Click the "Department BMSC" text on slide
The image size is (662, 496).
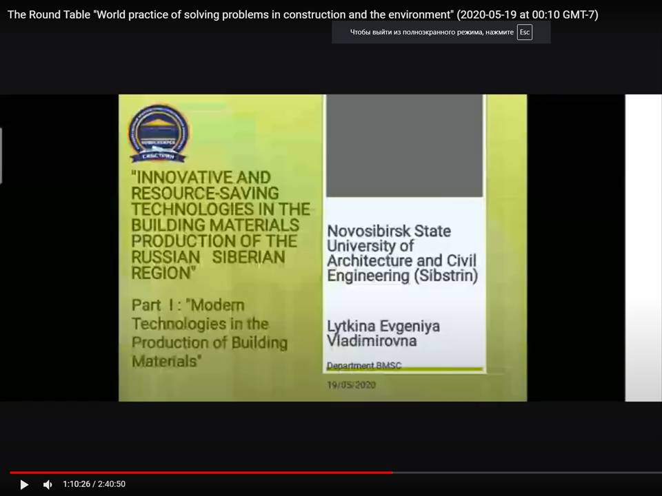pos(364,365)
